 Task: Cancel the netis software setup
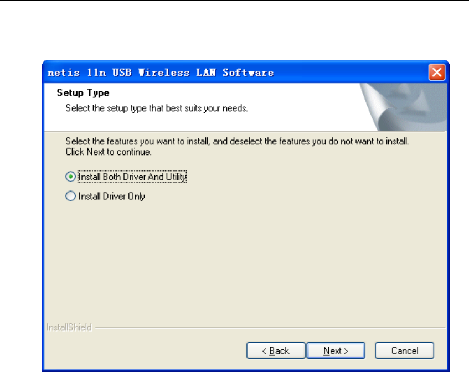click(404, 350)
